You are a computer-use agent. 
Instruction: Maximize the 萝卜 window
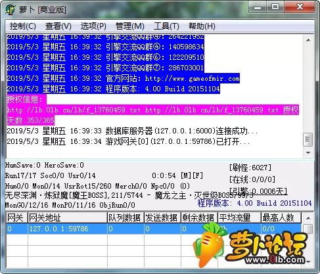tap(275, 7)
